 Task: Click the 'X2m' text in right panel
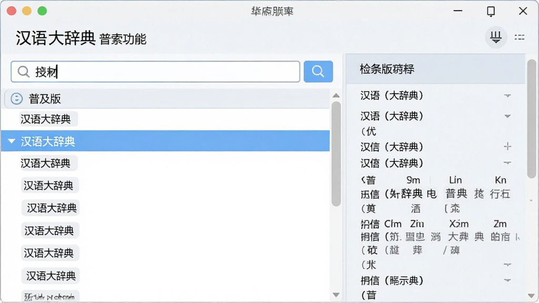click(x=459, y=224)
